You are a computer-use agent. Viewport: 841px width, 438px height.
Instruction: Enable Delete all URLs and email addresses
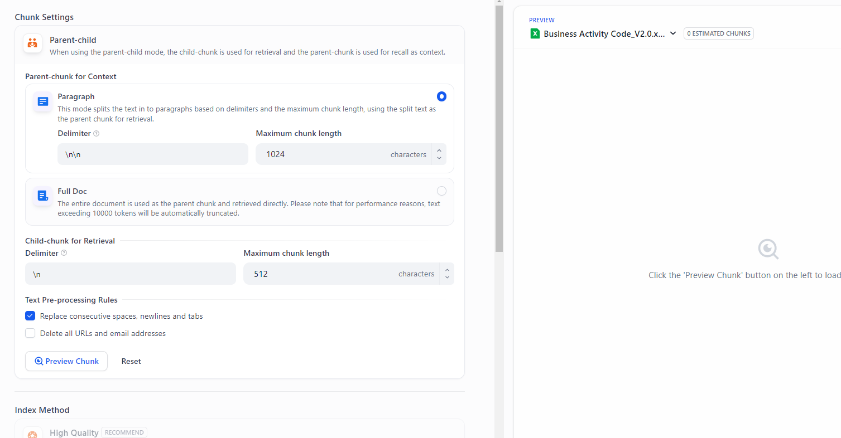[30, 333]
